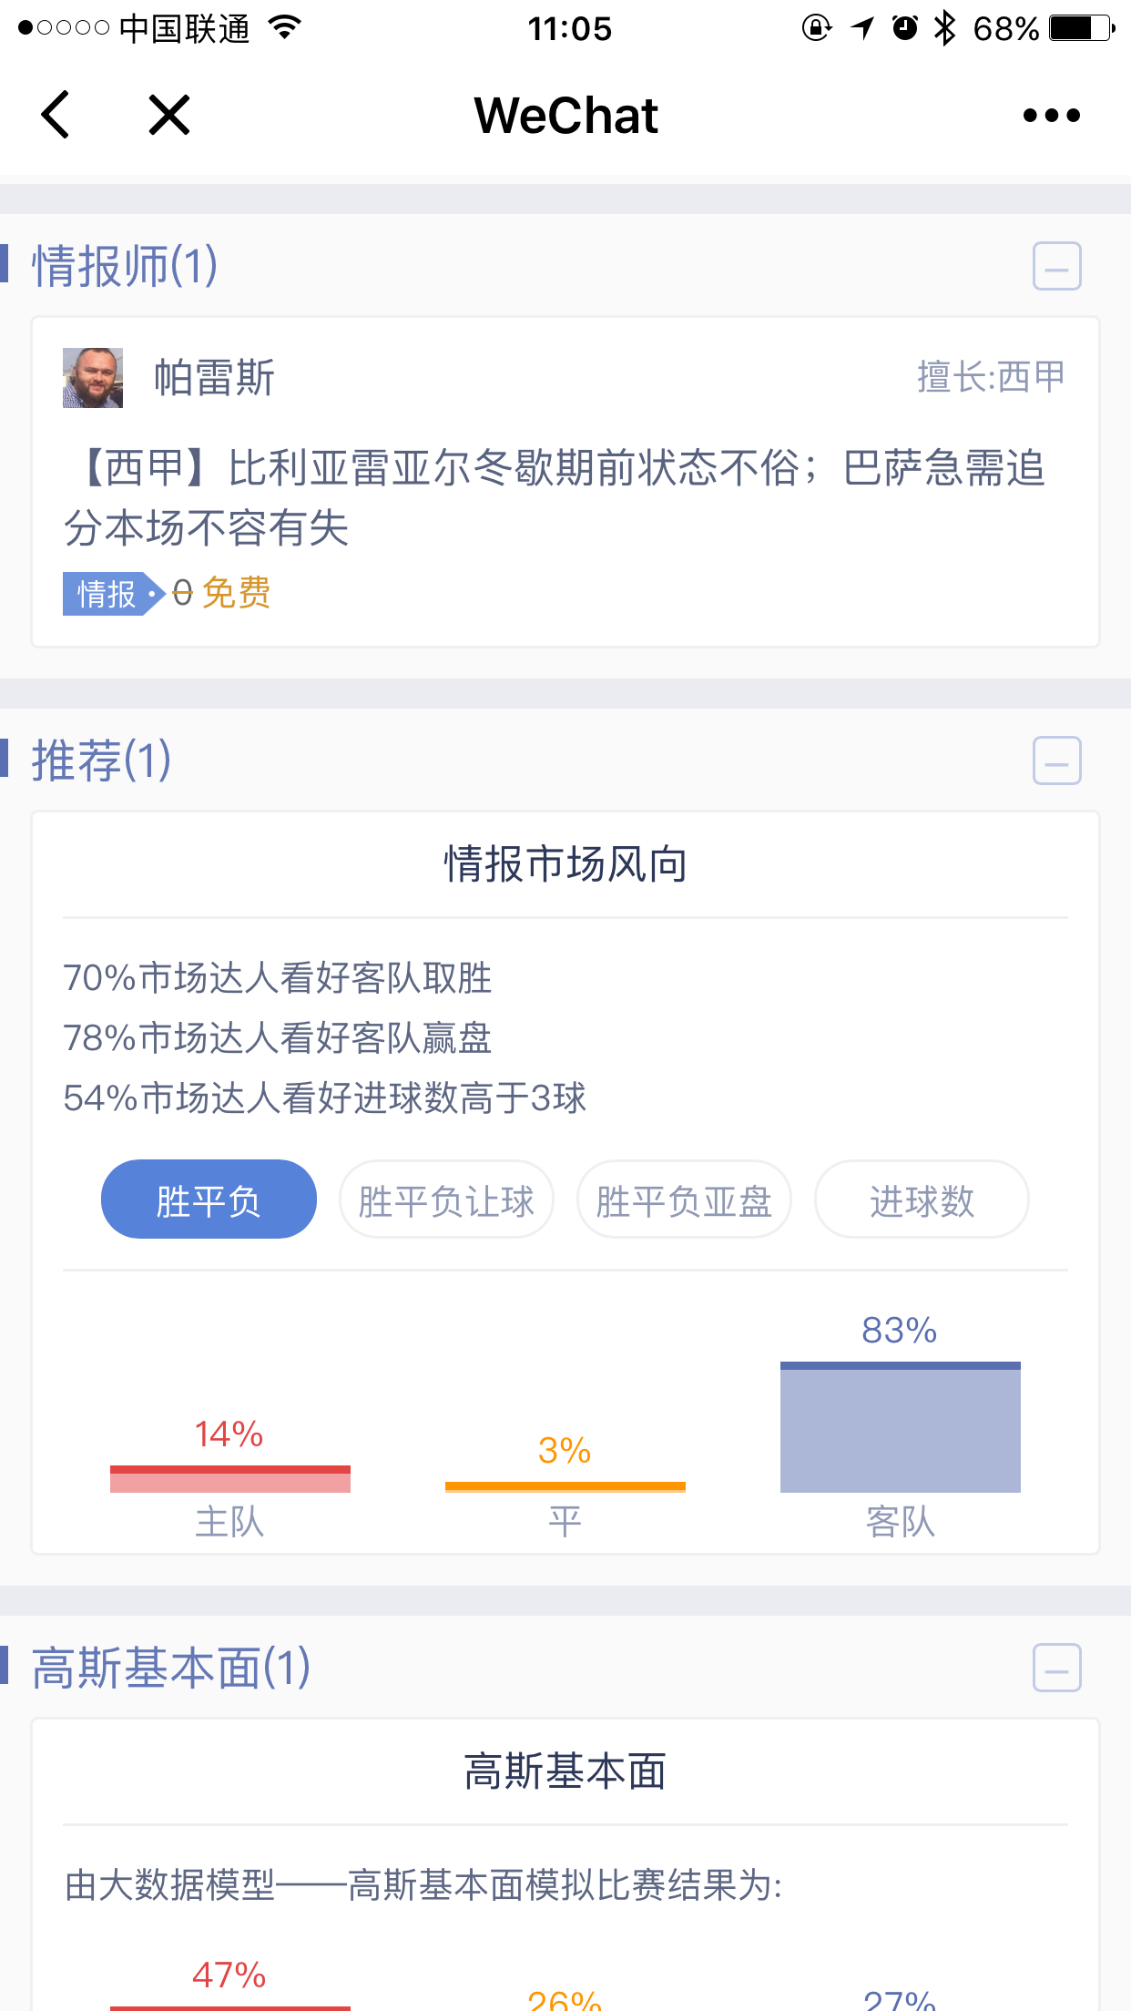The height and width of the screenshot is (2011, 1131).
Task: Tap the blue 情报 tag icon
Action: (109, 594)
